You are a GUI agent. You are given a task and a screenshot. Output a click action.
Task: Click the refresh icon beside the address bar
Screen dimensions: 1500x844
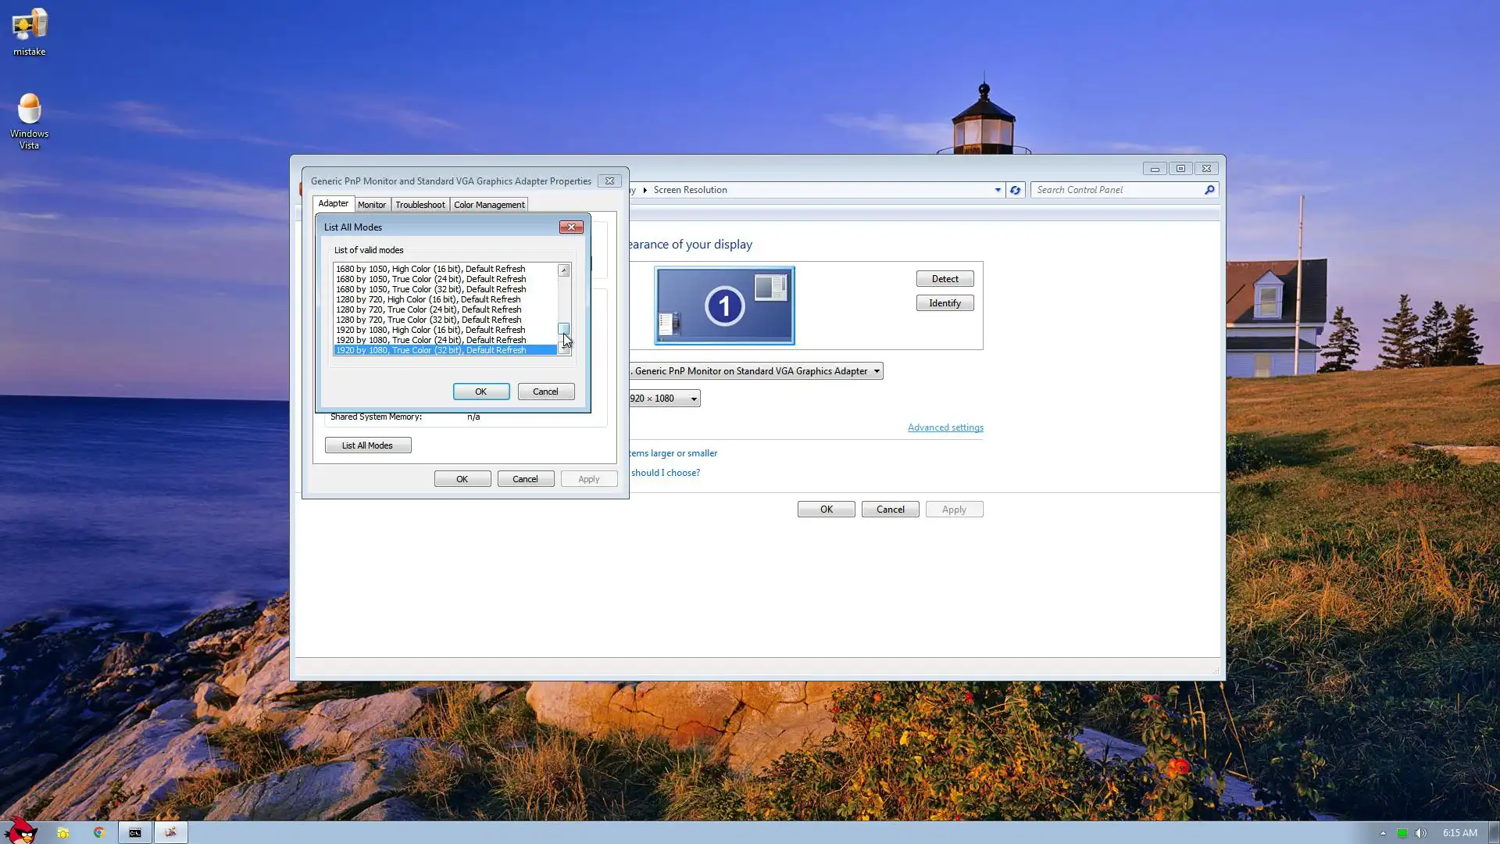pyautogui.click(x=1015, y=190)
